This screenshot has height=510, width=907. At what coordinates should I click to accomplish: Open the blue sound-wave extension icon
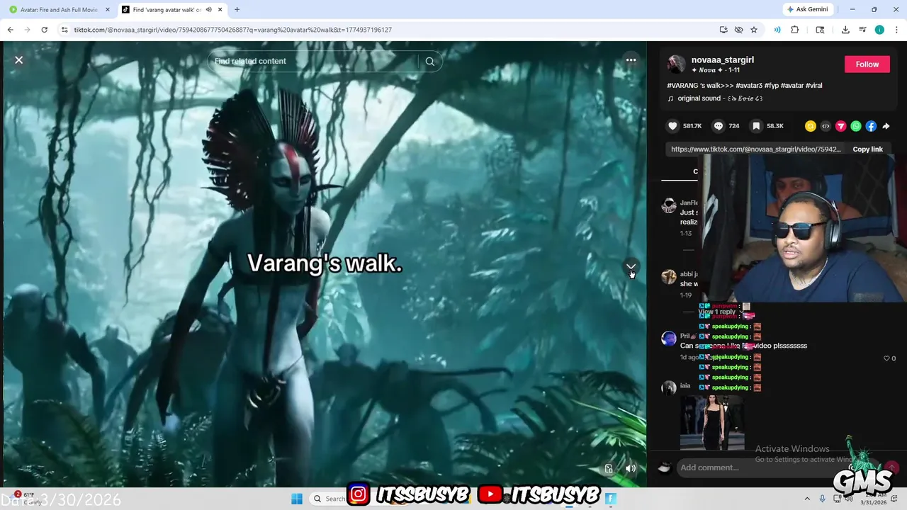[x=777, y=30]
